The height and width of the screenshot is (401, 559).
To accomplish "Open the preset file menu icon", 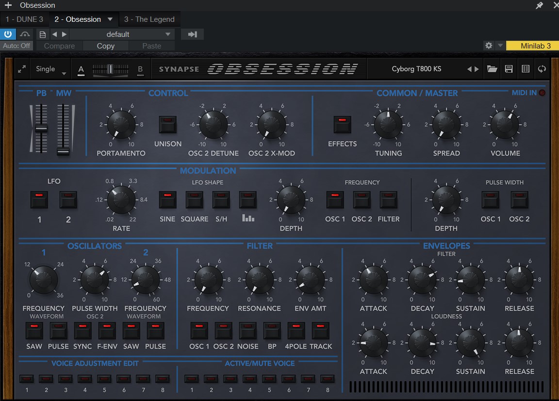I will 42,34.
